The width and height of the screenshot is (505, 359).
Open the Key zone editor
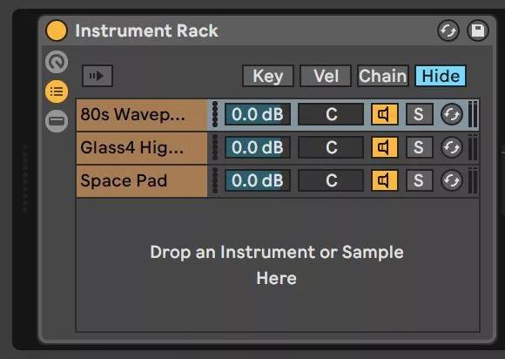click(268, 76)
